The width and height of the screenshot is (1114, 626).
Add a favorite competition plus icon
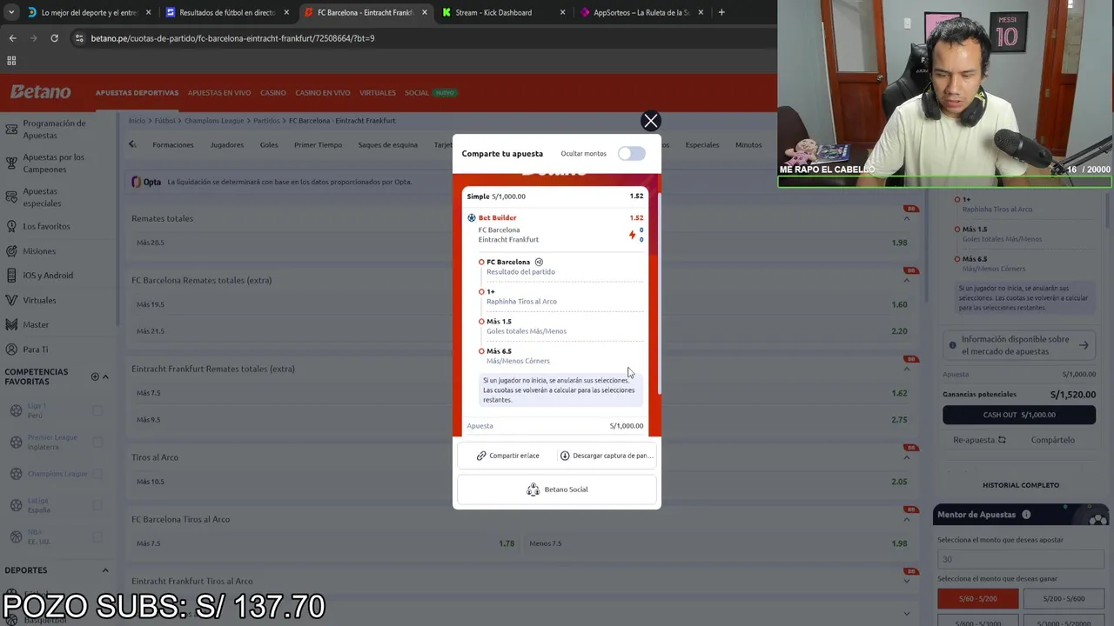(95, 376)
